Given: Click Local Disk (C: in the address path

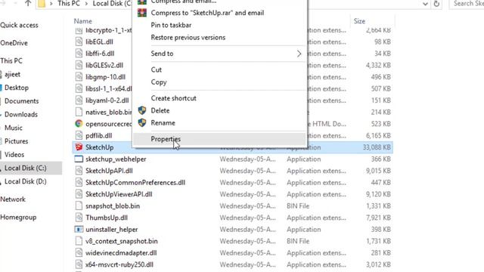Looking at the screenshot, I should coord(112,4).
